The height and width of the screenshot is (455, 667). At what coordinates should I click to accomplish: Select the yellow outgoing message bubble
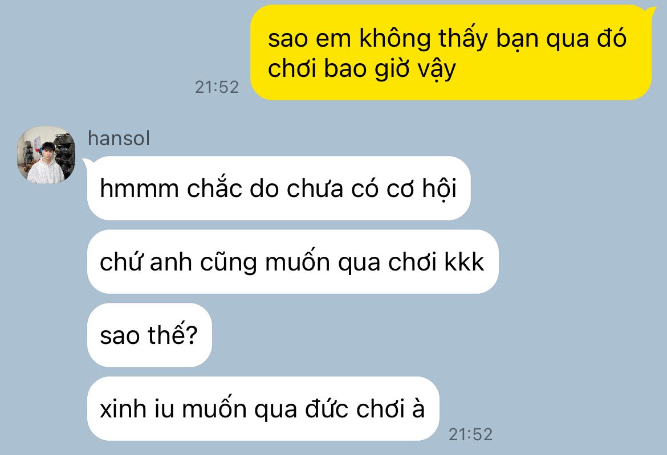(x=451, y=53)
